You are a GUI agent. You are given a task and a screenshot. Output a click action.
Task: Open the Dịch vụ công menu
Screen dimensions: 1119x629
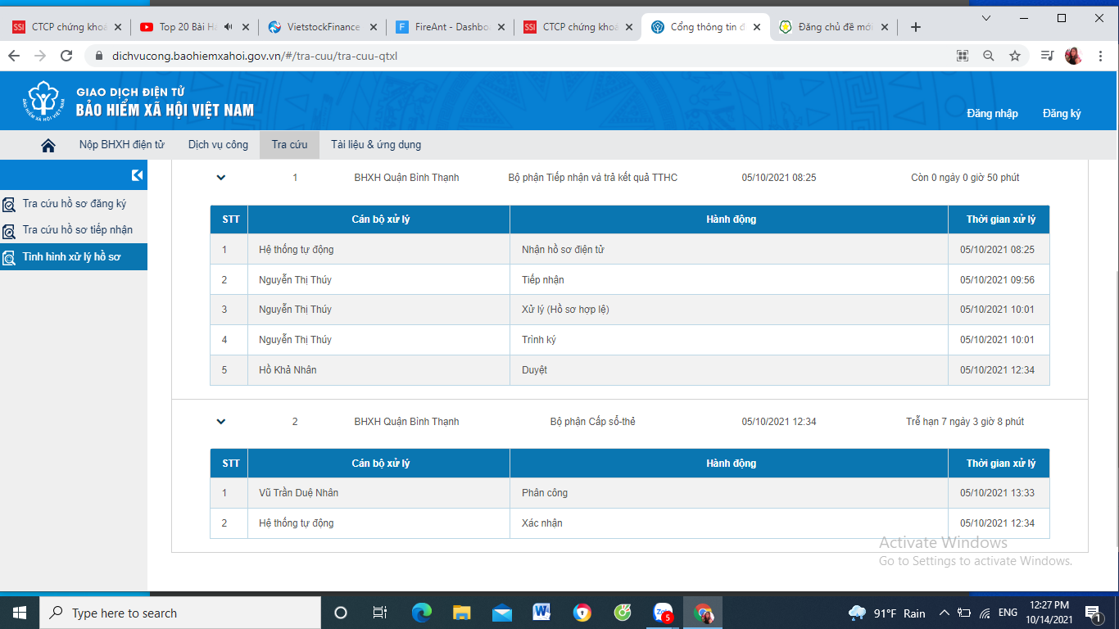pyautogui.click(x=218, y=145)
